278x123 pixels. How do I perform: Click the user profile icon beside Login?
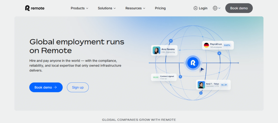195,8
